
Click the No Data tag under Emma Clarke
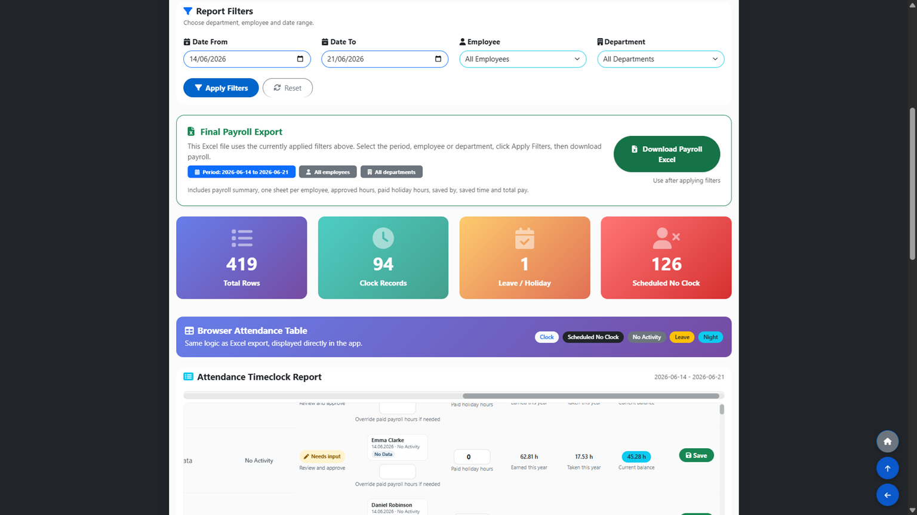[383, 454]
